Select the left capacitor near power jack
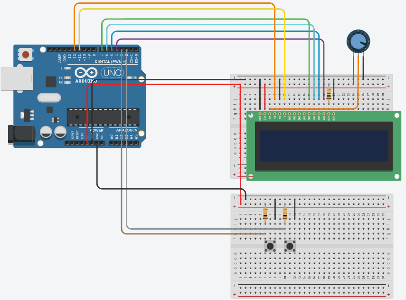The image size is (406, 300). [x=46, y=132]
